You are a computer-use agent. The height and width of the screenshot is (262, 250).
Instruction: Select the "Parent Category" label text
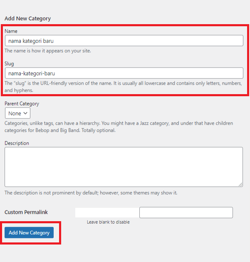22,103
